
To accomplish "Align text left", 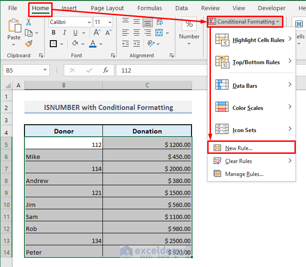I will 126,33.
